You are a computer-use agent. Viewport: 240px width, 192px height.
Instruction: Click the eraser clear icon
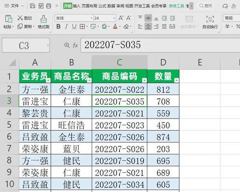coord(126,26)
